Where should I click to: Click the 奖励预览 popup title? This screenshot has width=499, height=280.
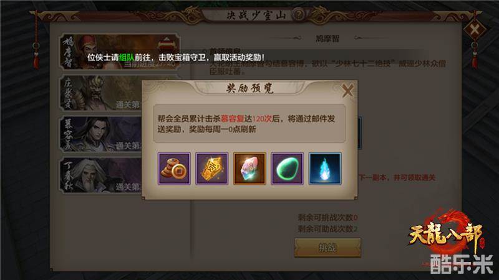[x=249, y=88]
